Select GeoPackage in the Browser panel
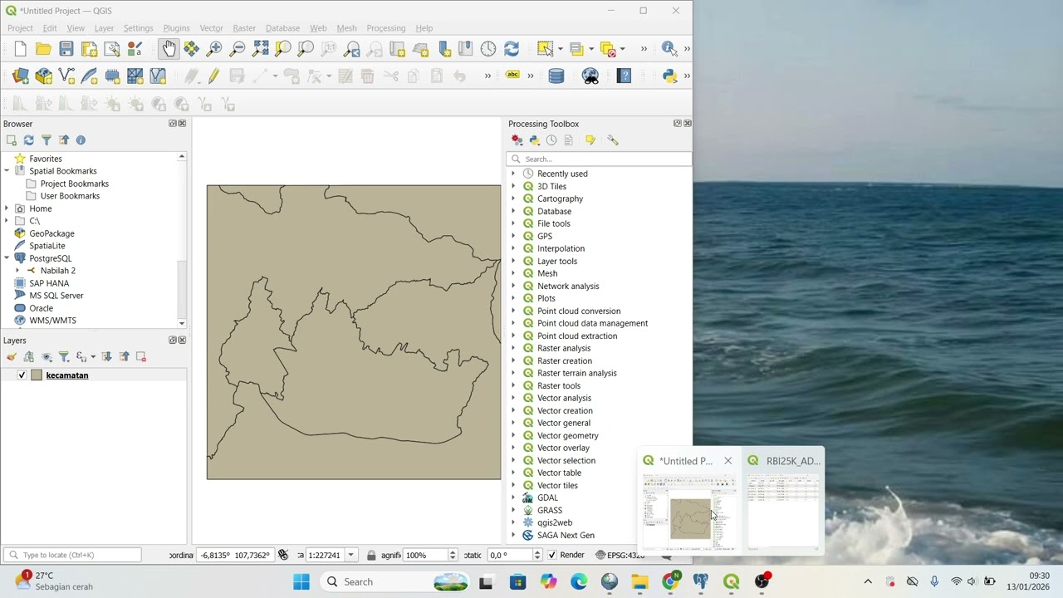The image size is (1063, 598). tap(51, 233)
